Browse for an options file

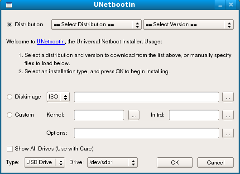pyautogui.click(x=228, y=133)
